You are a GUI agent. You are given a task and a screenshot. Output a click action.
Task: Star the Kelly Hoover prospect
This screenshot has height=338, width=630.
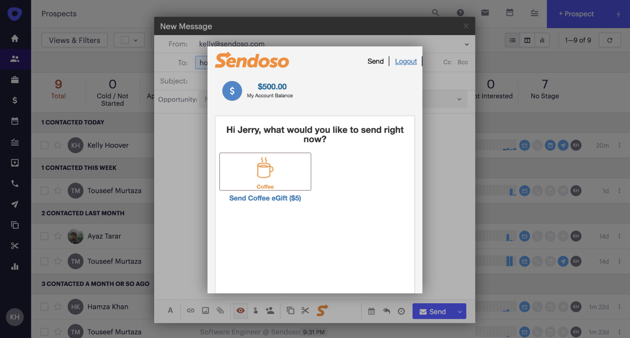coord(58,145)
